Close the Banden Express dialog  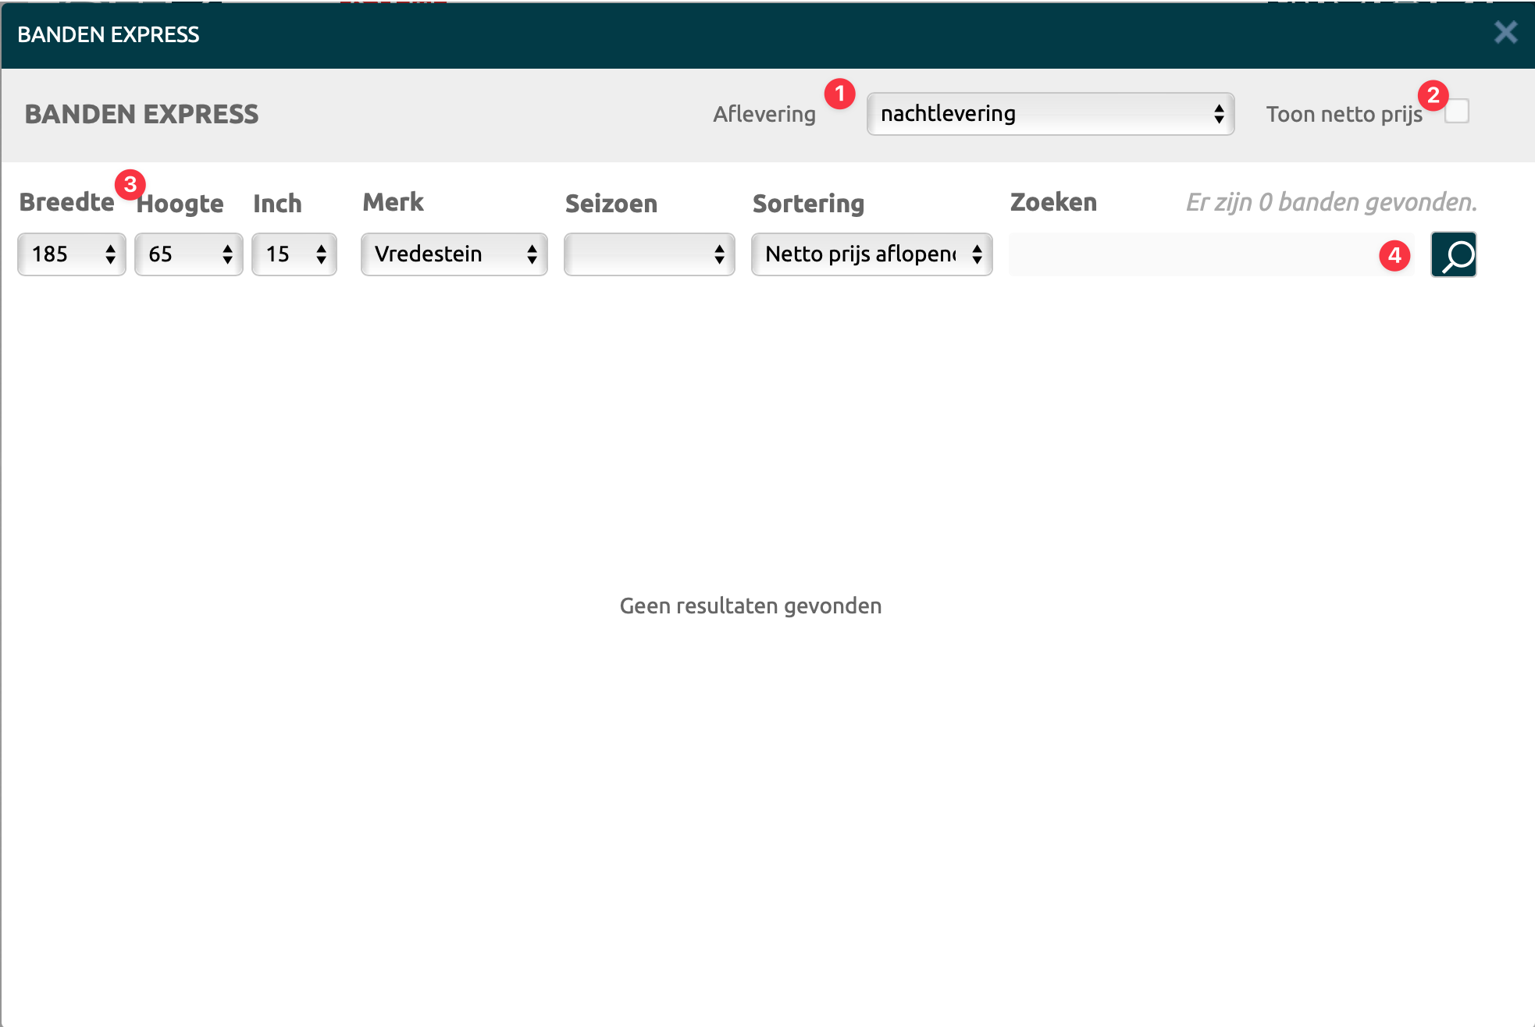click(x=1505, y=33)
